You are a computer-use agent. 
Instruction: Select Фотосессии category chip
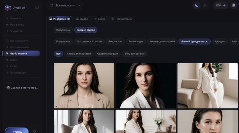coord(115,41)
